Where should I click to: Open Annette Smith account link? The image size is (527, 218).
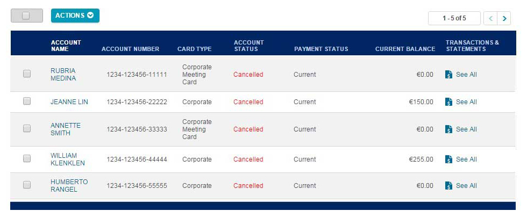pyautogui.click(x=65, y=129)
